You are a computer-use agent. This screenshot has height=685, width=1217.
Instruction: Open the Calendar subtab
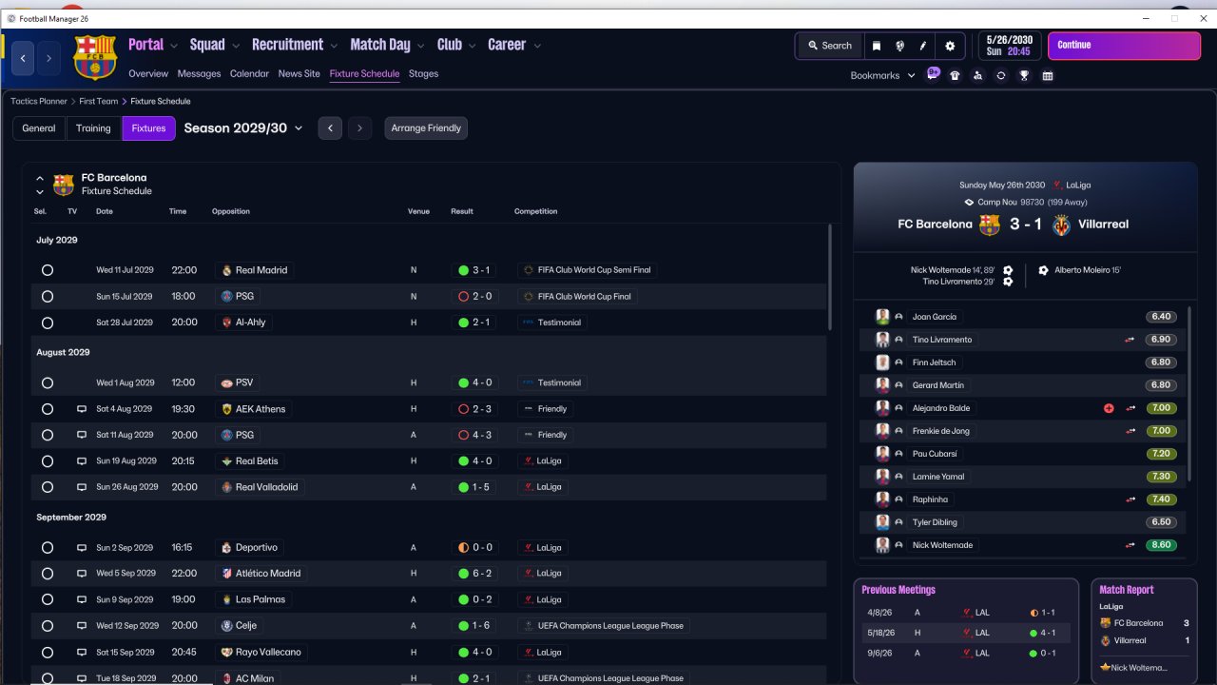(249, 74)
